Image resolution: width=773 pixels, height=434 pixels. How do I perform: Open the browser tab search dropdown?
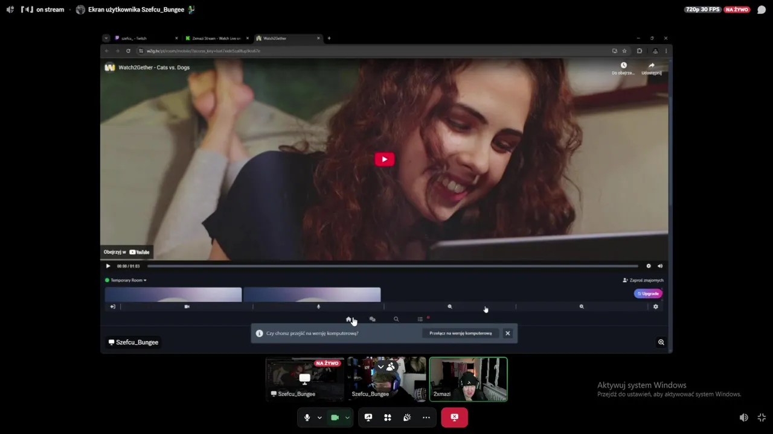(x=106, y=38)
